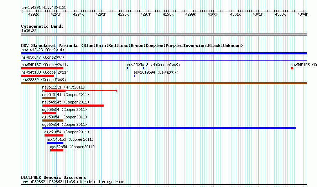Open the esv28339 (Conrad2009) label
Image resolution: width=317 pixels, height=187 pixels.
coord(44,80)
